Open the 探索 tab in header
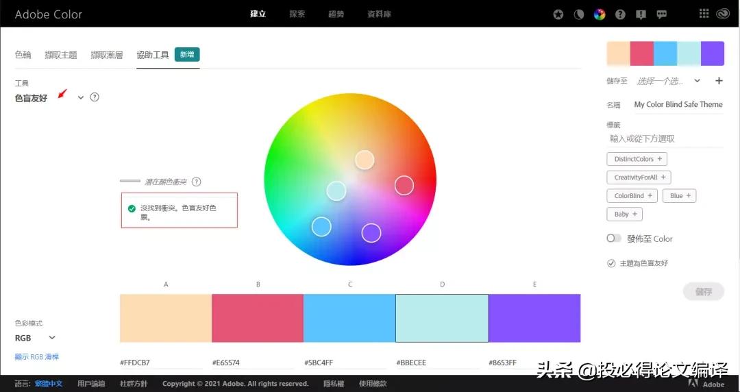Screen dimensions: 740x392 pos(297,14)
